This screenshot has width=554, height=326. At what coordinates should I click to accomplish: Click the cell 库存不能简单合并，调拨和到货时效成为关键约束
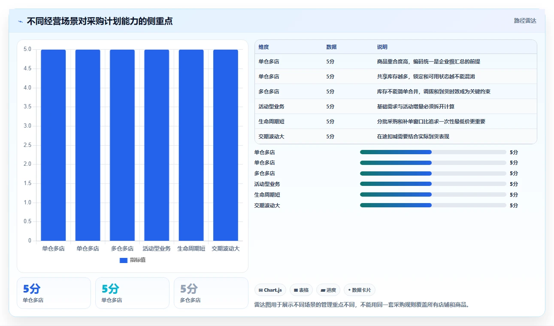[434, 92]
